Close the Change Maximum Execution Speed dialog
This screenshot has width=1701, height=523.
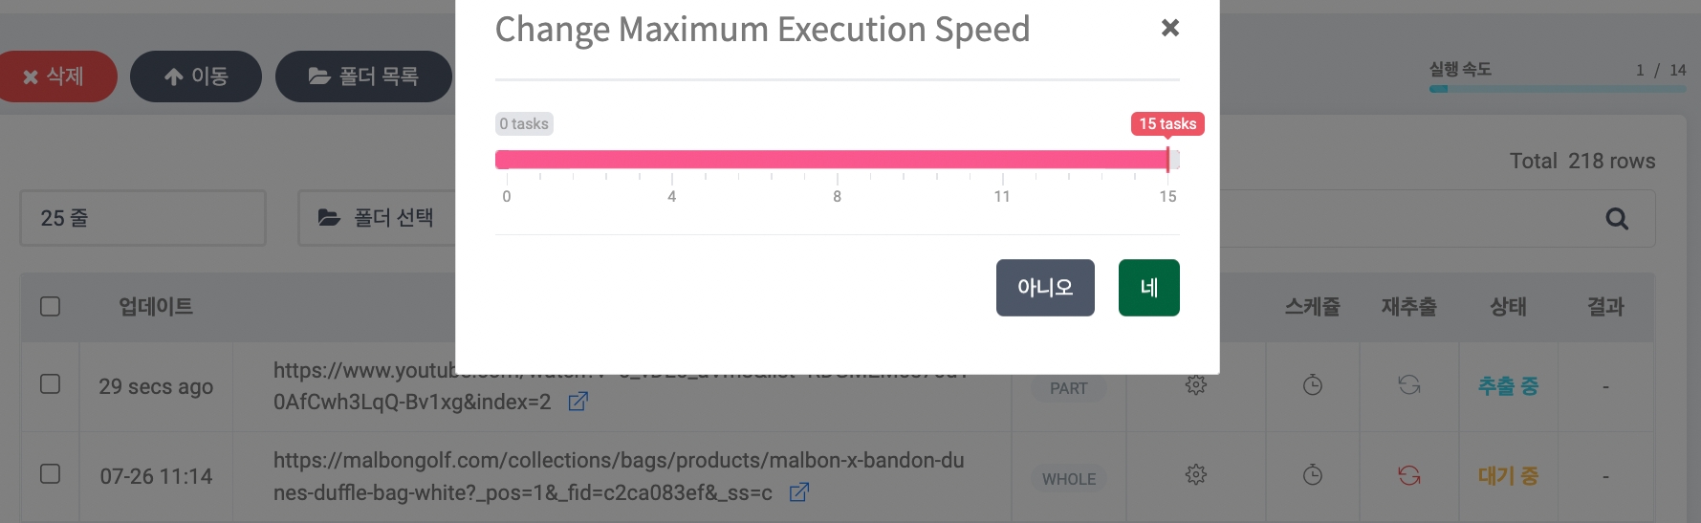pyautogui.click(x=1169, y=29)
